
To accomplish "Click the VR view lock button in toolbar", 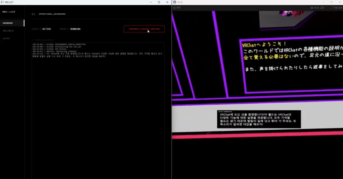I will click(317, 8).
